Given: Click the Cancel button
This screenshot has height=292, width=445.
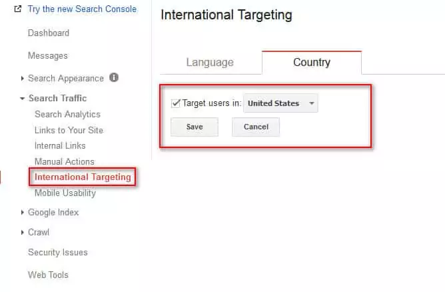Looking at the screenshot, I should coord(256,127).
